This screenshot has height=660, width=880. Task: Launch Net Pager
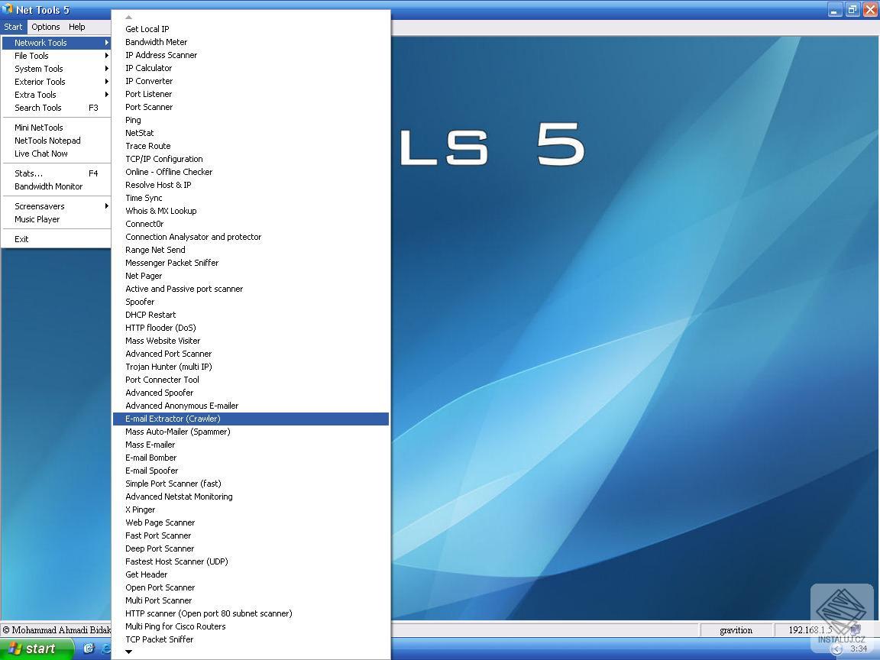pyautogui.click(x=251, y=276)
